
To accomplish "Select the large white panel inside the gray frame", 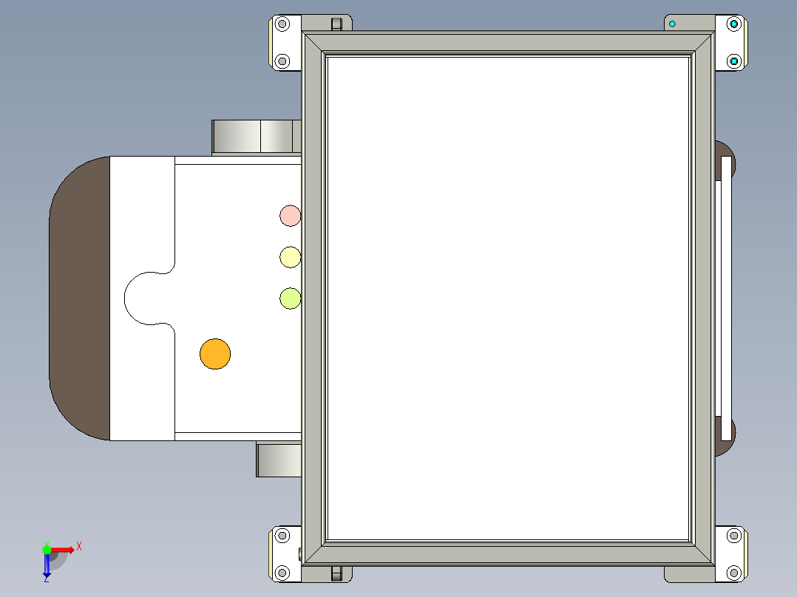I will pyautogui.click(x=508, y=298).
